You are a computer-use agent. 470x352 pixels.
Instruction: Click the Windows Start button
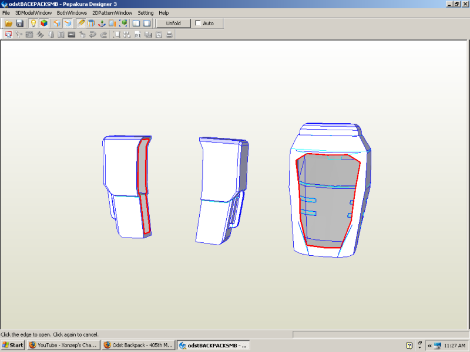(x=13, y=345)
